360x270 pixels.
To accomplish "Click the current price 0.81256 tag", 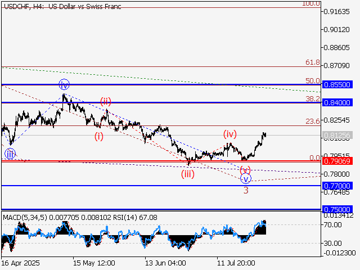I will point(337,136).
